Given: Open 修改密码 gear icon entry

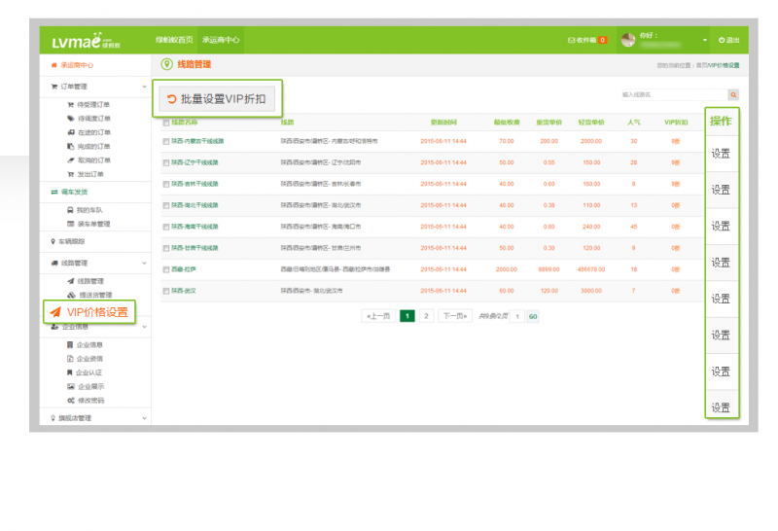Looking at the screenshot, I should [70, 401].
